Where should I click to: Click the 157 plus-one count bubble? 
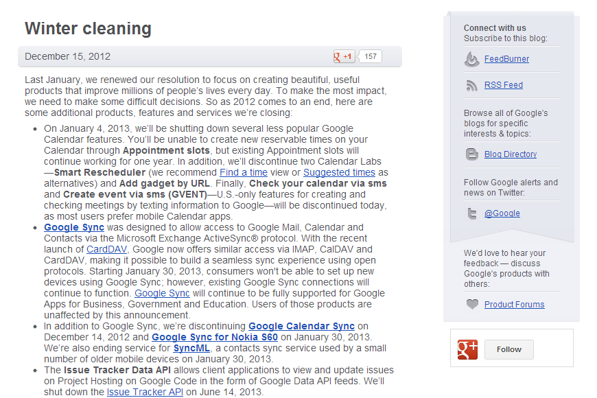click(x=370, y=56)
